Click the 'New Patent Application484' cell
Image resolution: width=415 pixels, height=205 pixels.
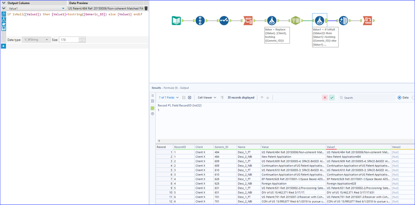click(x=359, y=156)
